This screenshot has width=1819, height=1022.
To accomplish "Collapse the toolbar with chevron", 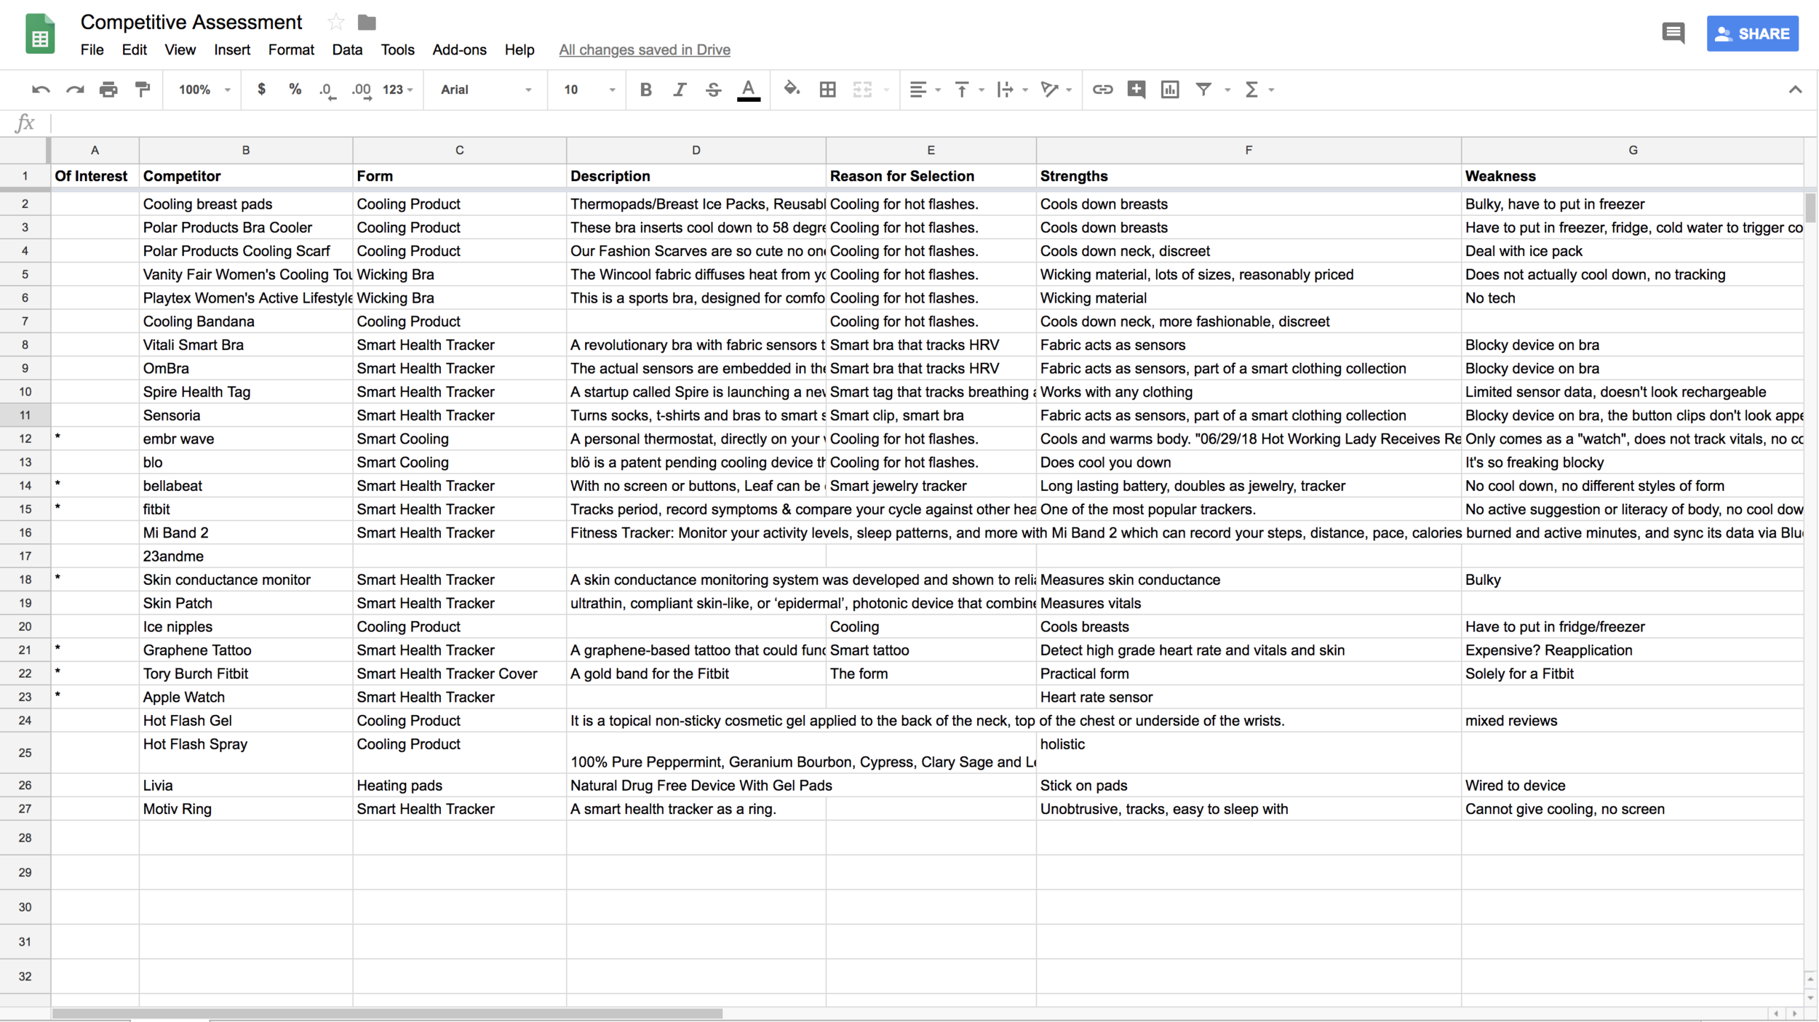I will tap(1795, 89).
